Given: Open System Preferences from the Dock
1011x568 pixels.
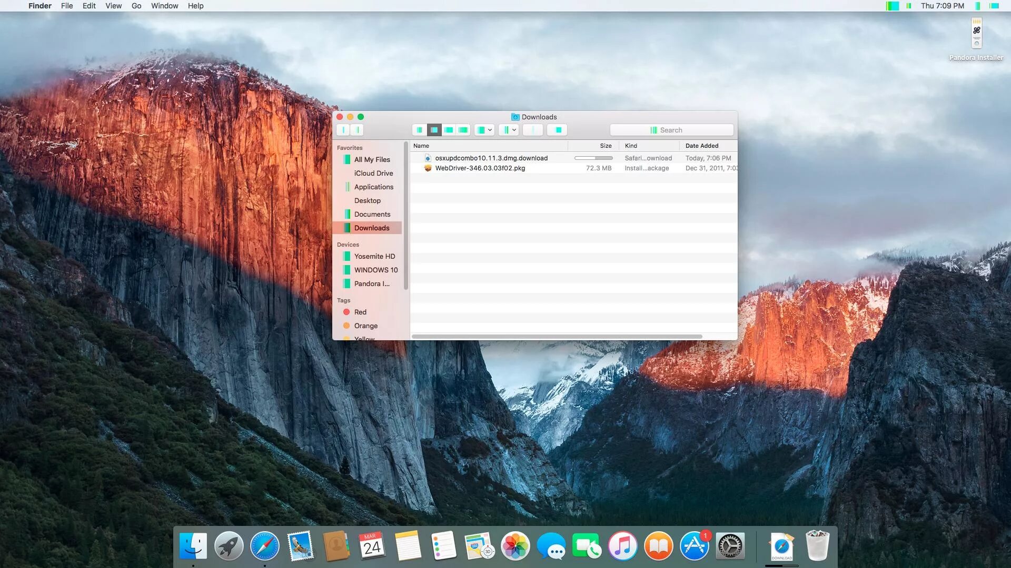Looking at the screenshot, I should pyautogui.click(x=730, y=546).
